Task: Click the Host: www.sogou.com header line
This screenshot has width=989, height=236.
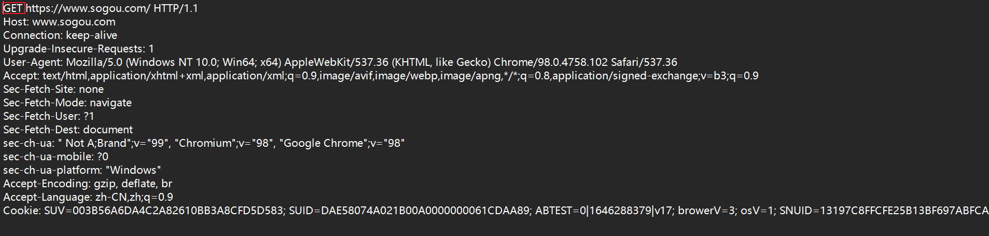Action: 59,22
